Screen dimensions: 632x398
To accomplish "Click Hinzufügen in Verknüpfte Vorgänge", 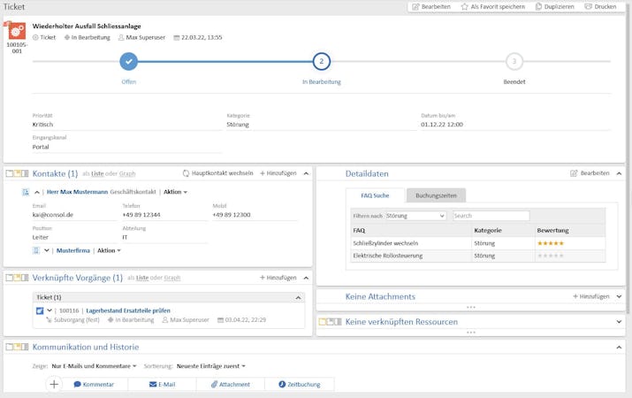I will tap(278, 278).
